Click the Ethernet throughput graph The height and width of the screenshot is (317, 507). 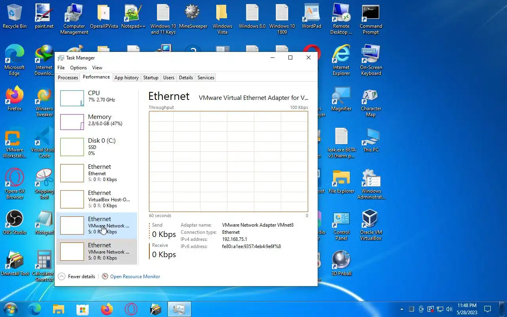tap(229, 161)
